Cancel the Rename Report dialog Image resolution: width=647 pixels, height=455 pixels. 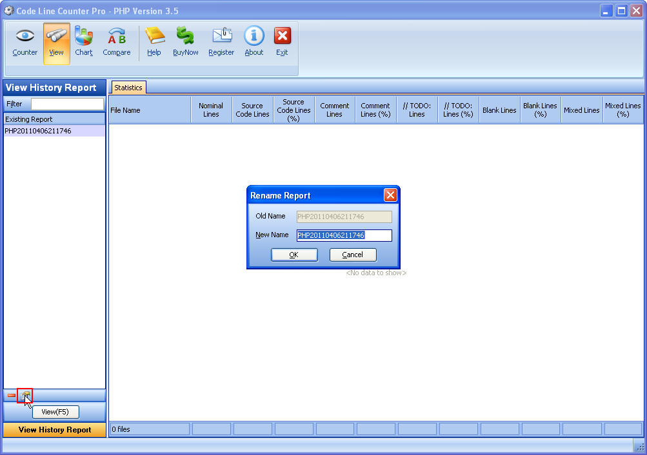(353, 255)
